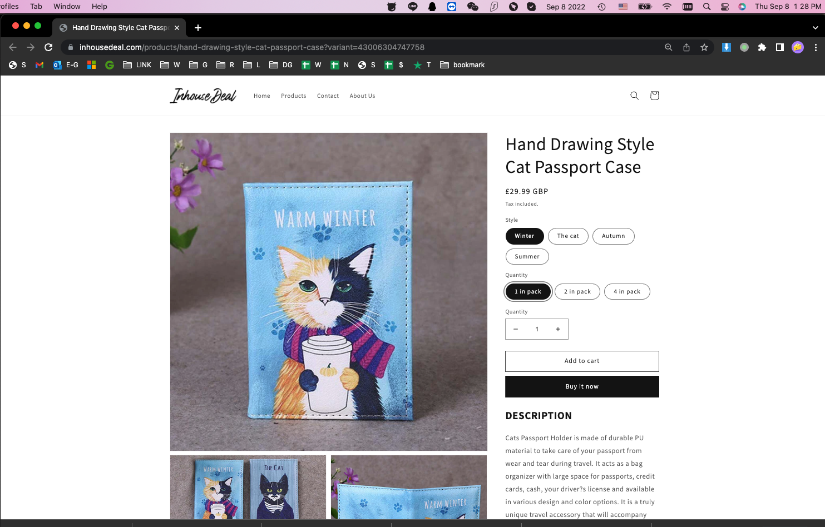Click the Add to cart button
The width and height of the screenshot is (825, 527).
click(582, 361)
